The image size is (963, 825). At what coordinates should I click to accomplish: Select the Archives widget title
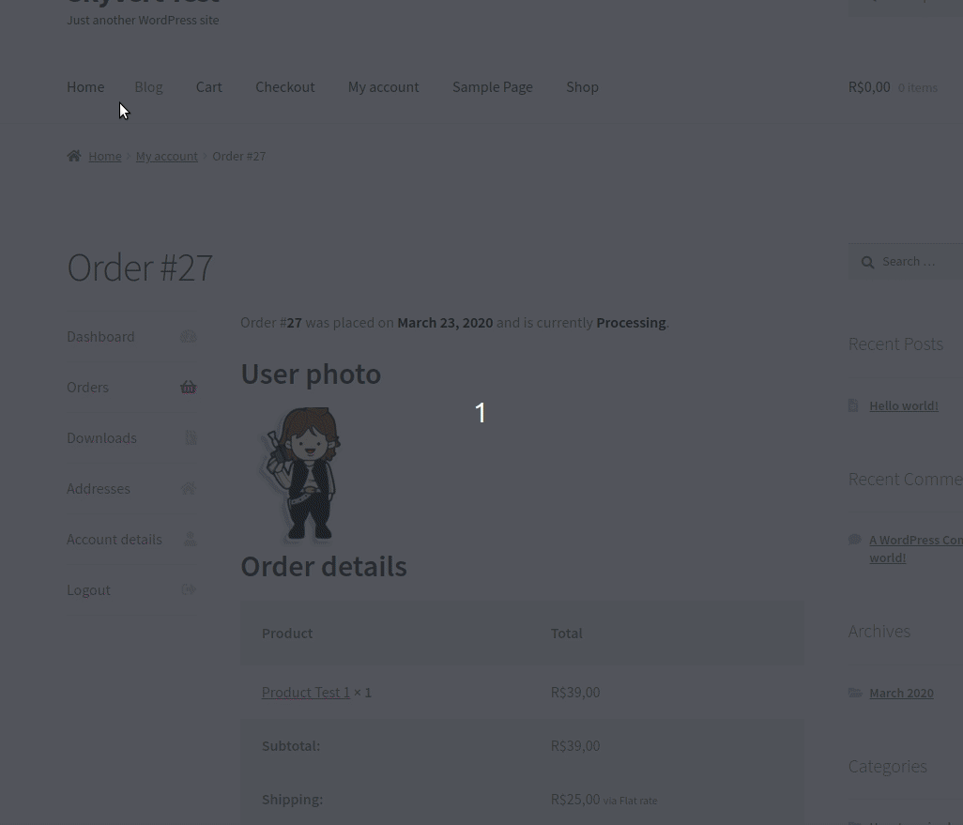879,632
